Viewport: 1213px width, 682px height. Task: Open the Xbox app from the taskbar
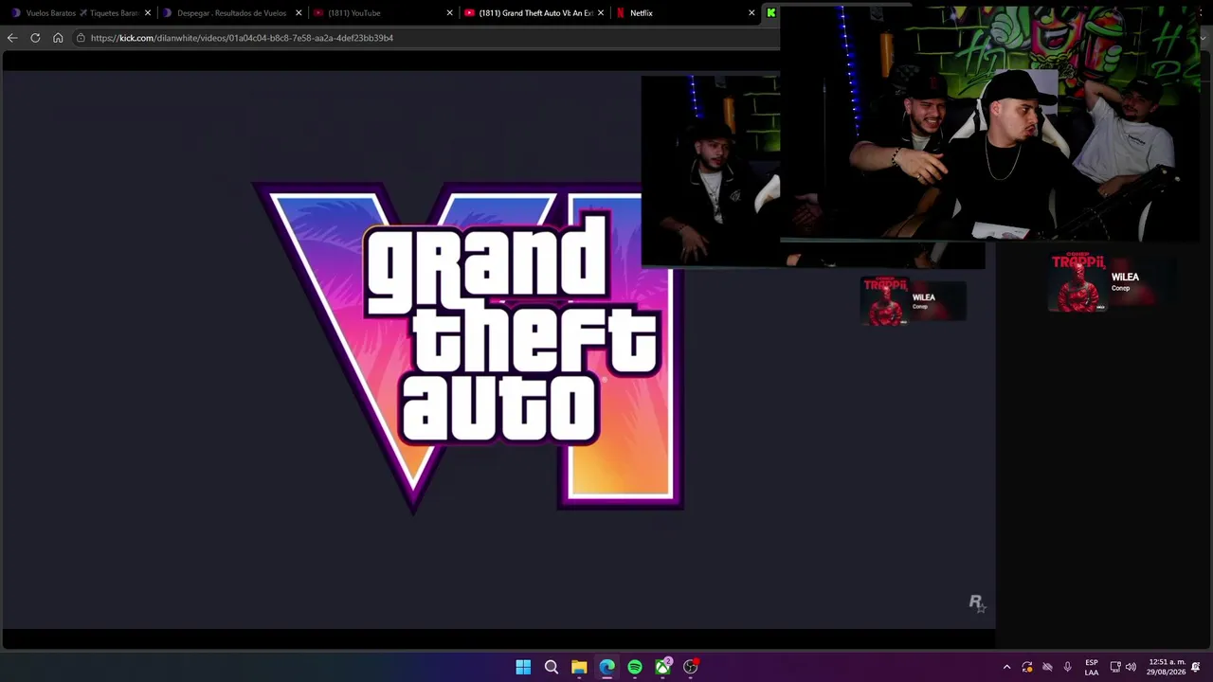click(x=662, y=667)
